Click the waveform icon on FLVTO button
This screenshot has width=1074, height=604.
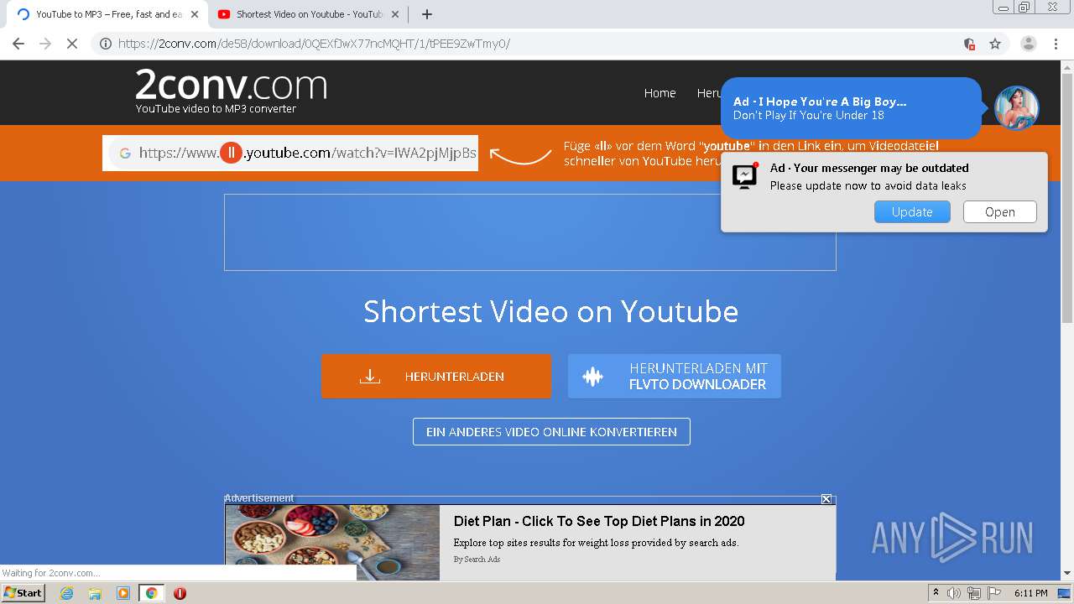click(593, 377)
